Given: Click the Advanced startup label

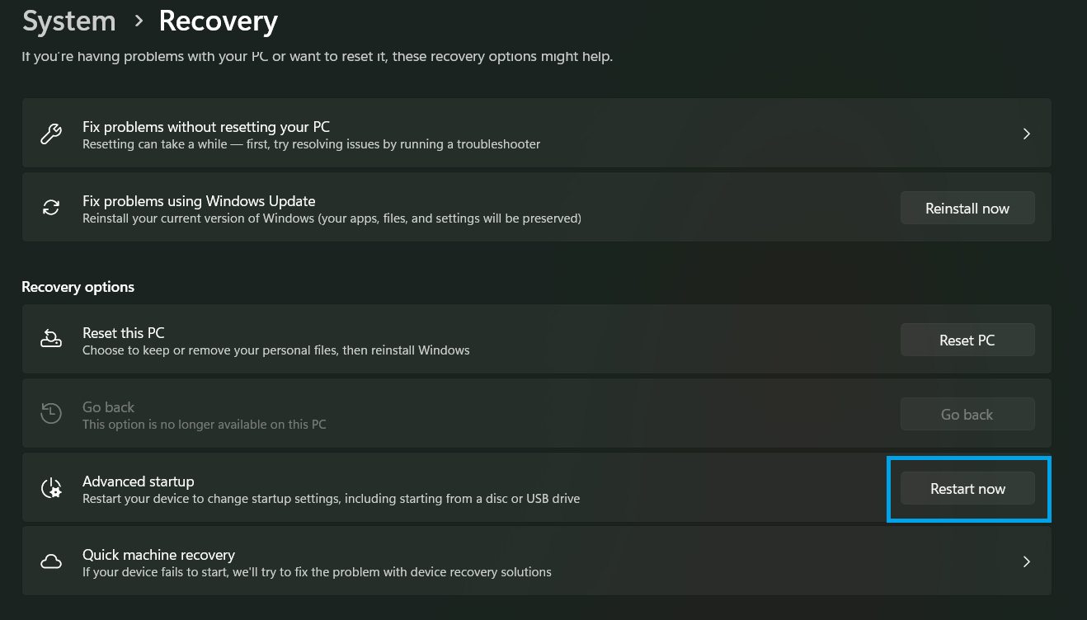Looking at the screenshot, I should [139, 481].
